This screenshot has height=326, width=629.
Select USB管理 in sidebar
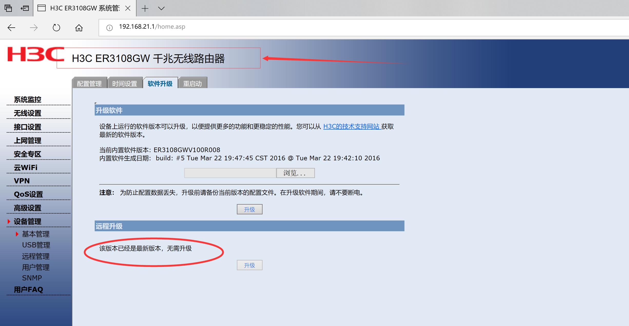36,245
